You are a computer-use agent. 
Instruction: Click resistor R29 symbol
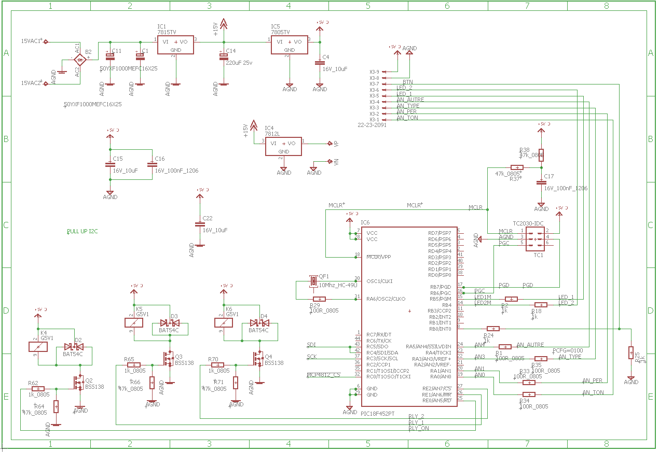(x=320, y=299)
